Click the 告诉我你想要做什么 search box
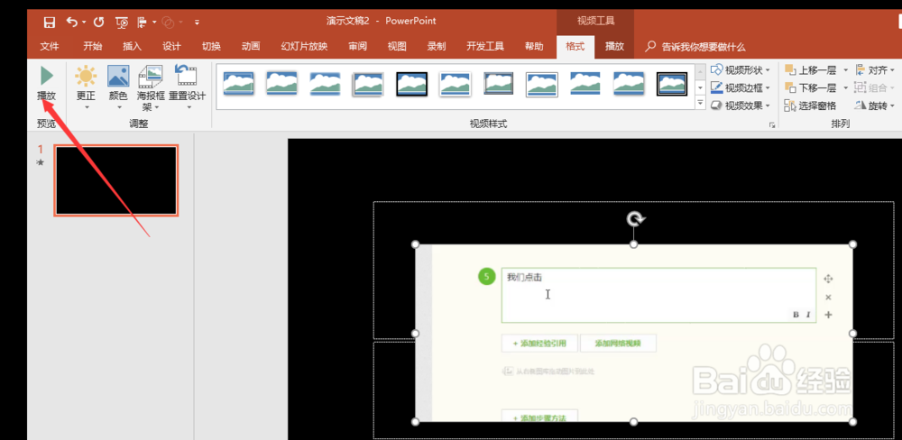 696,47
